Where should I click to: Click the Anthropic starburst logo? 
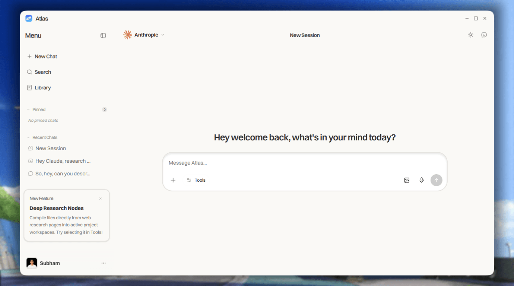(x=128, y=35)
